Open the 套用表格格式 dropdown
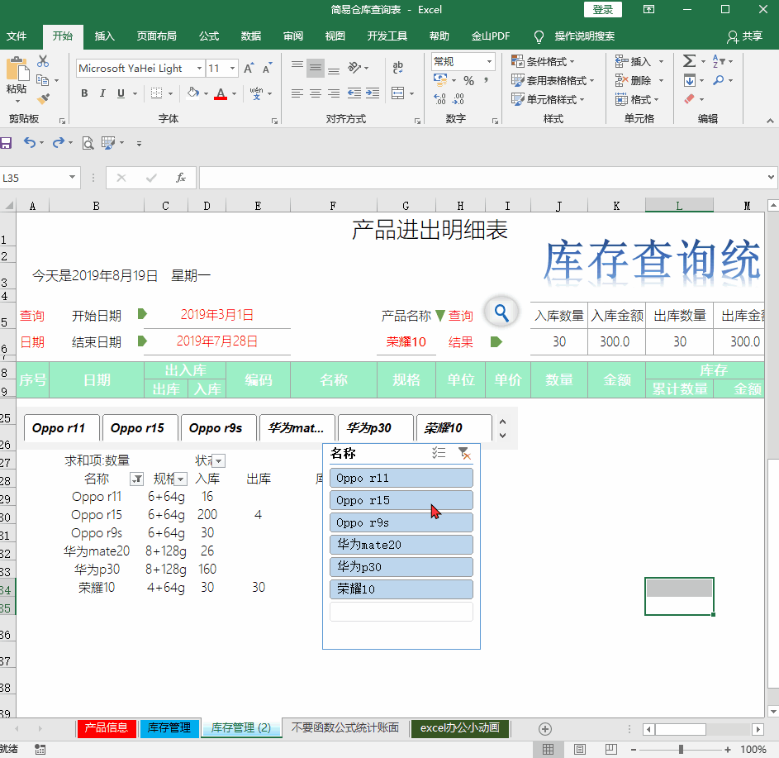Screen dimensions: 779x758 pyautogui.click(x=553, y=80)
